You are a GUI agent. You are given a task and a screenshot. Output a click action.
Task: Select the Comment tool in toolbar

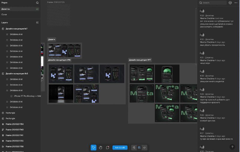107,148
